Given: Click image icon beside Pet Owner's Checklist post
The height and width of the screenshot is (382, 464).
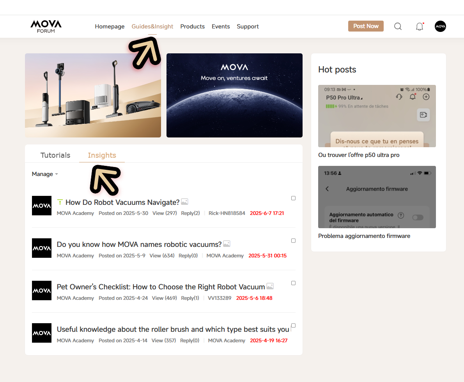Looking at the screenshot, I should click(x=270, y=286).
